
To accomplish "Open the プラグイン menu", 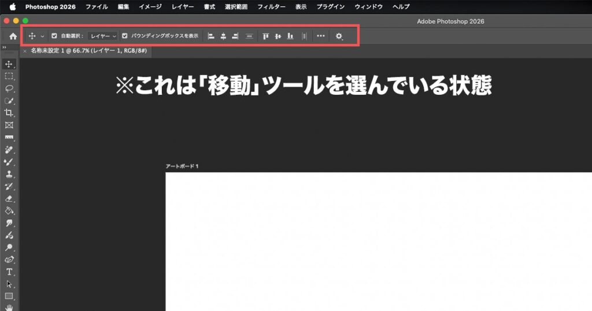I will [x=331, y=7].
